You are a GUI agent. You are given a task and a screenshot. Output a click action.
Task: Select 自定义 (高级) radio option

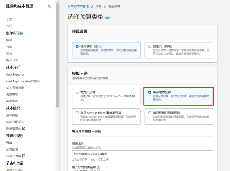coord(150,46)
